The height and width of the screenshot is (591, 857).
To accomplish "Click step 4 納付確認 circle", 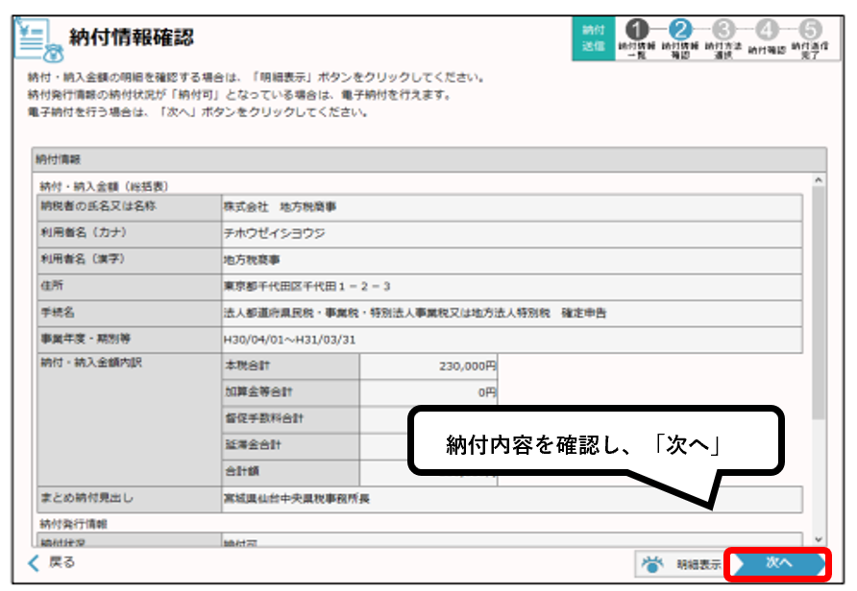I will click(770, 29).
